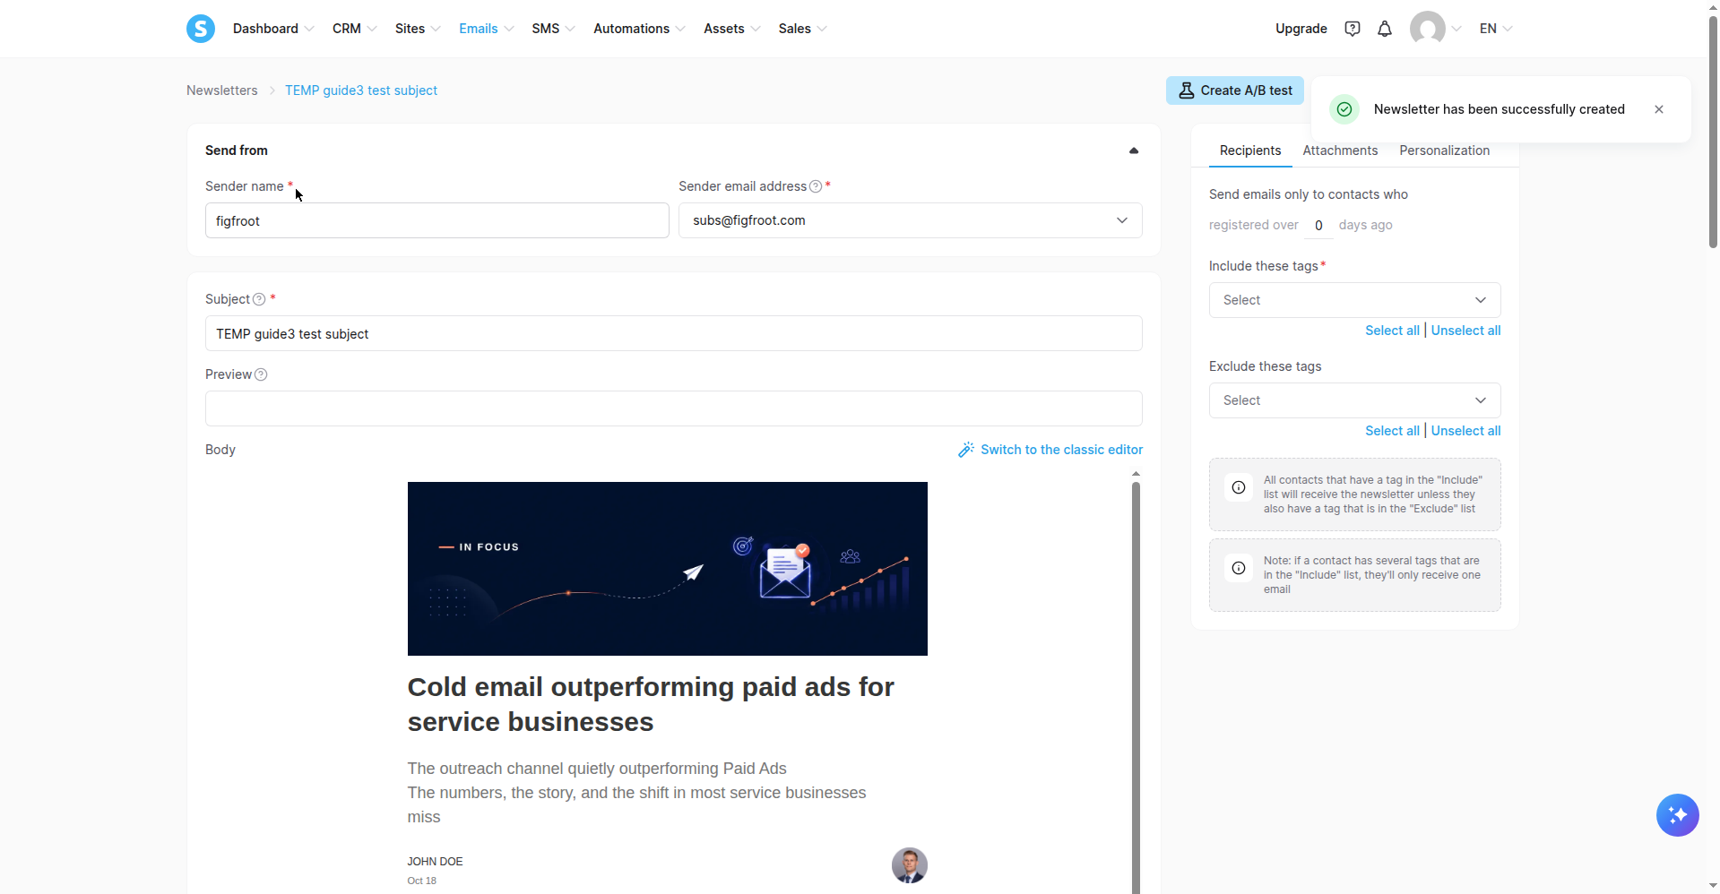Click the flask icon on Create A/B test
The height and width of the screenshot is (894, 1720).
click(1187, 90)
